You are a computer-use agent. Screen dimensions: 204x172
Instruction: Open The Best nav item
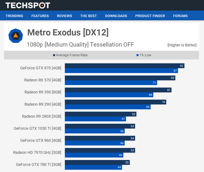pyautogui.click(x=89, y=16)
